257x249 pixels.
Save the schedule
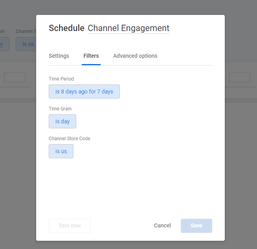pos(196,226)
